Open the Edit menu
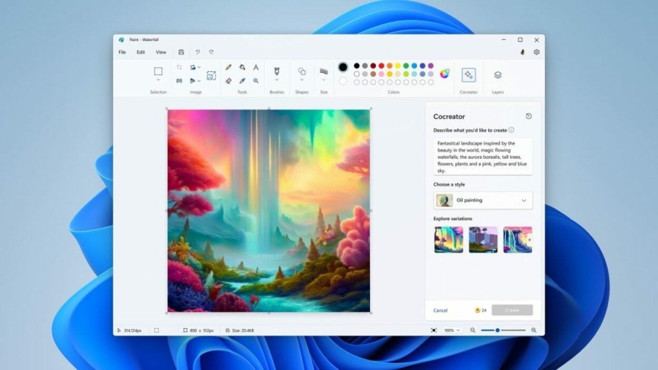Image resolution: width=658 pixels, height=370 pixels. (141, 52)
